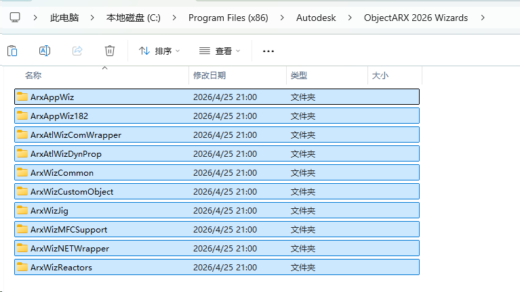Click 文件夹 type of ArxWizCommon row
This screenshot has height=292, width=520.
pyautogui.click(x=303, y=173)
